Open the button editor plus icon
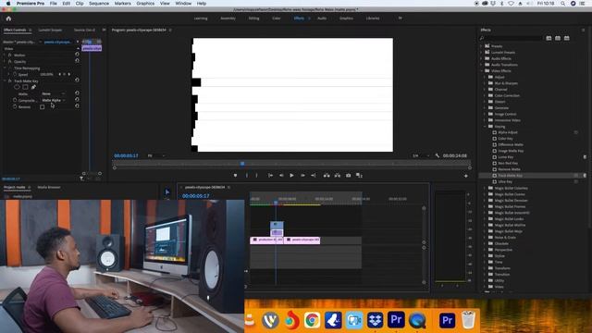This screenshot has height=333, width=592. point(466,176)
